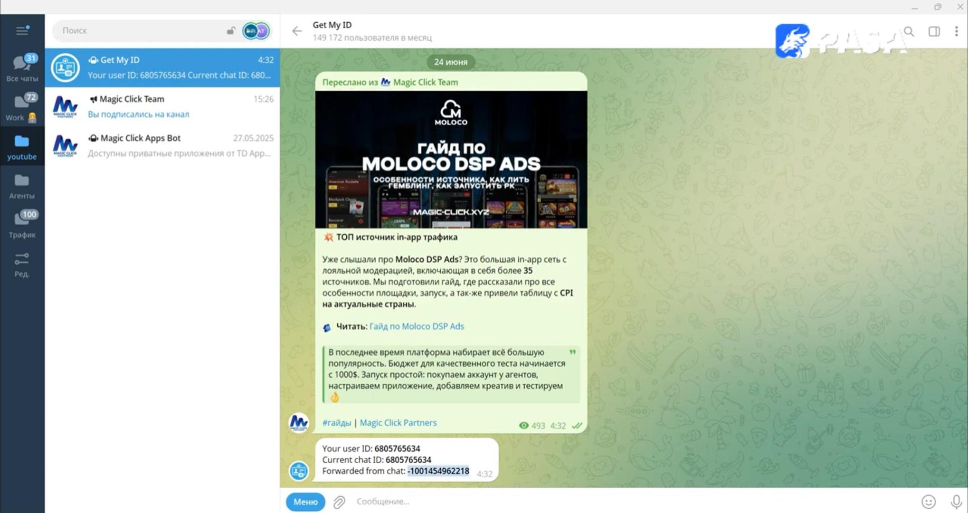This screenshot has height=513, width=968.
Task: Click the Current chat ID 6805765634 value
Action: pos(408,460)
